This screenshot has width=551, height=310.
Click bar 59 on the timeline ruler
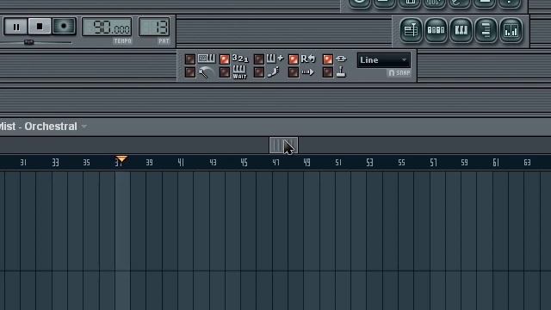pos(464,163)
